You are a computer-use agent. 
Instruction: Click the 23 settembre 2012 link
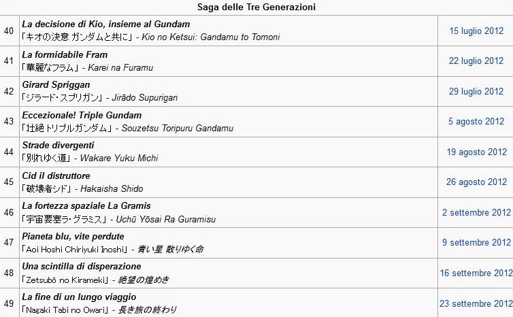click(x=476, y=303)
